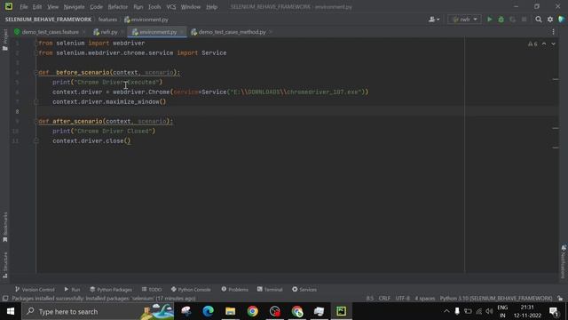Open the Navigate menu
The height and width of the screenshot is (320, 568).
click(x=74, y=7)
